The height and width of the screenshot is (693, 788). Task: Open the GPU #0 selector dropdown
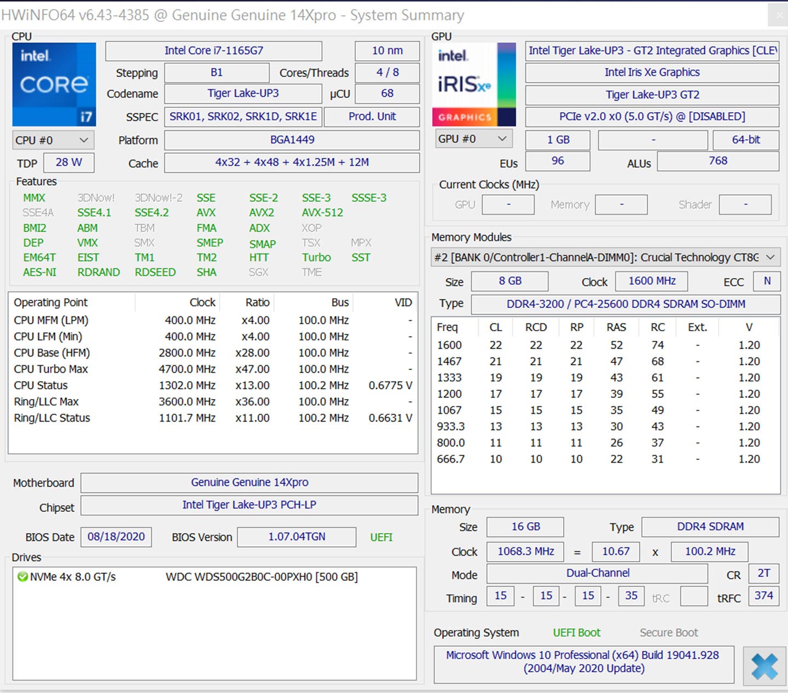(473, 139)
